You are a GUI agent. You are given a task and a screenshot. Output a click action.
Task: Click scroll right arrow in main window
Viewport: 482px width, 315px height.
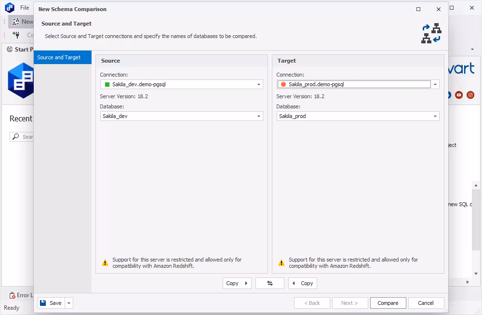[x=468, y=282]
